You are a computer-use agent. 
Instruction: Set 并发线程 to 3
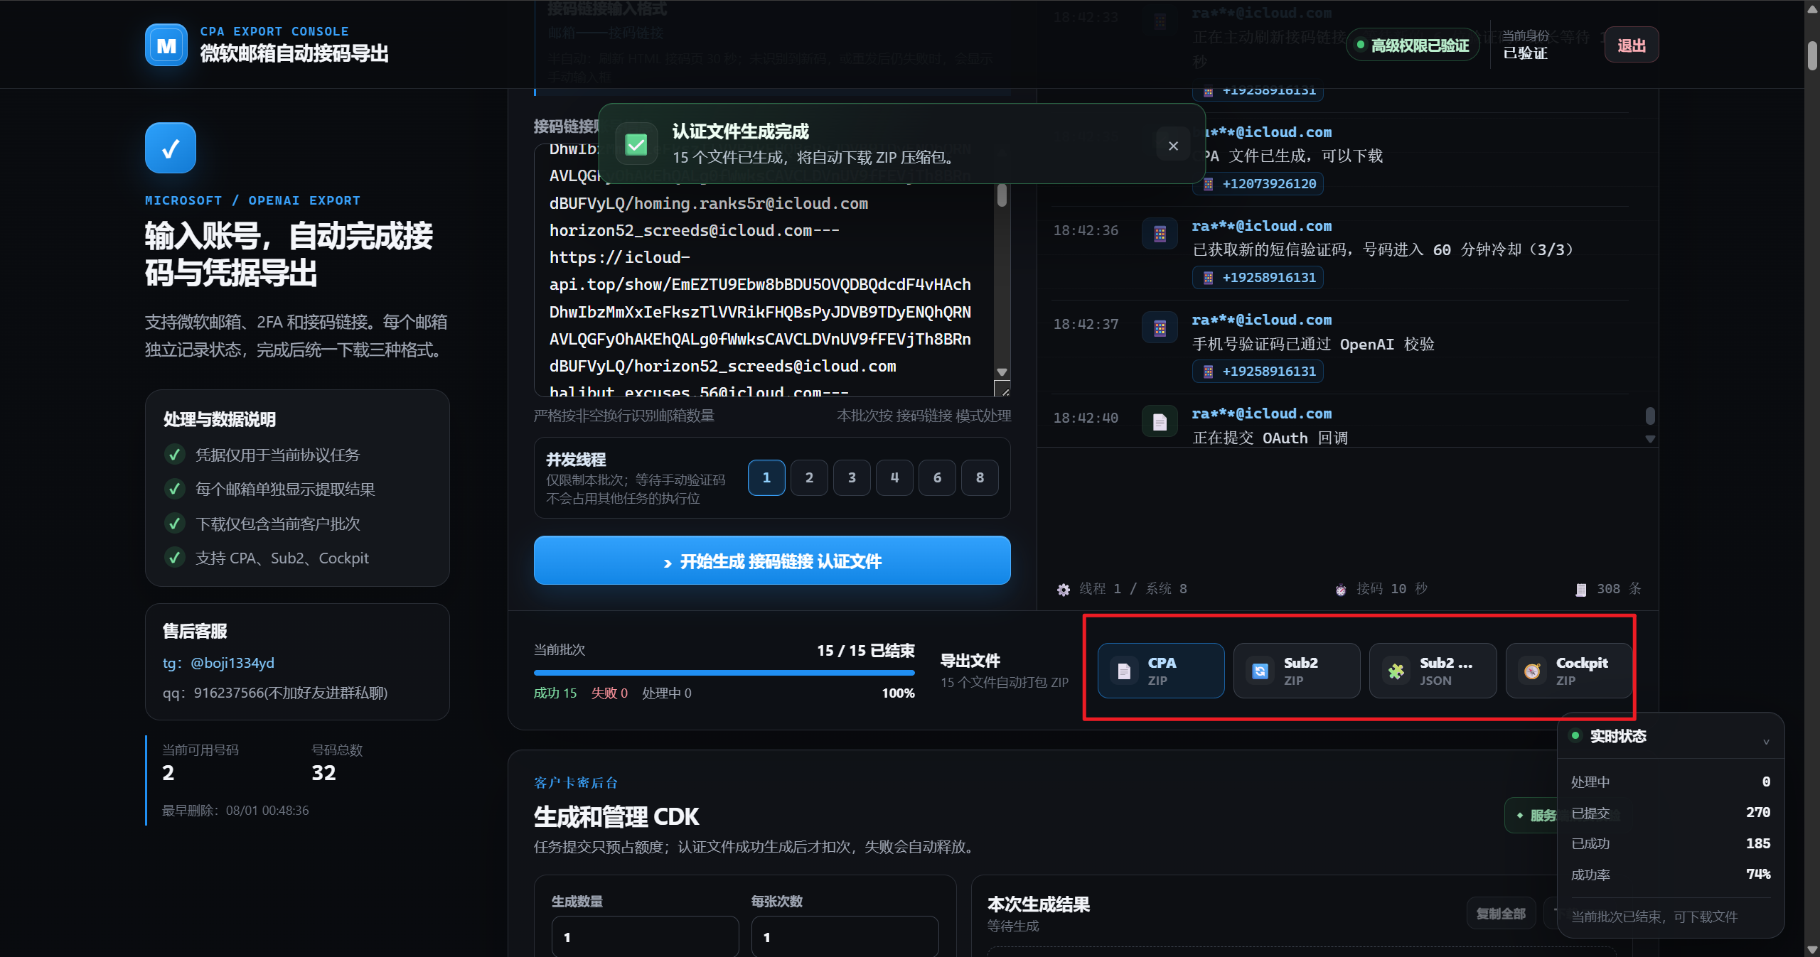pyautogui.click(x=852, y=477)
